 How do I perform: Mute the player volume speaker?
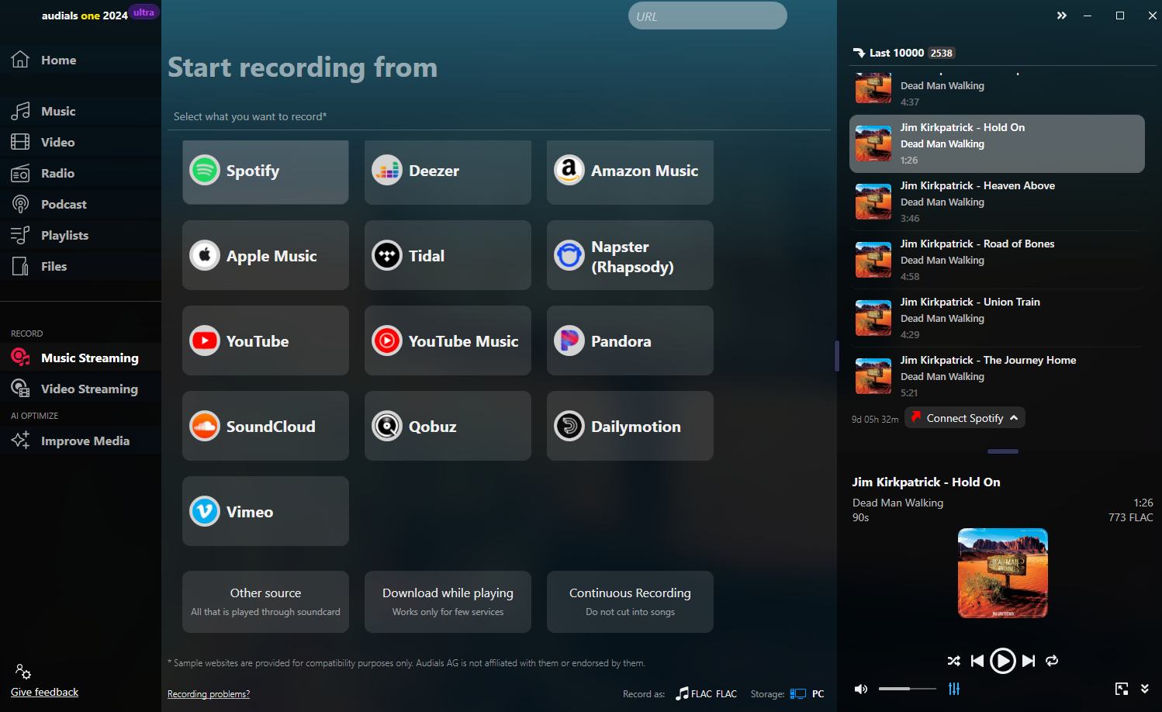(860, 689)
